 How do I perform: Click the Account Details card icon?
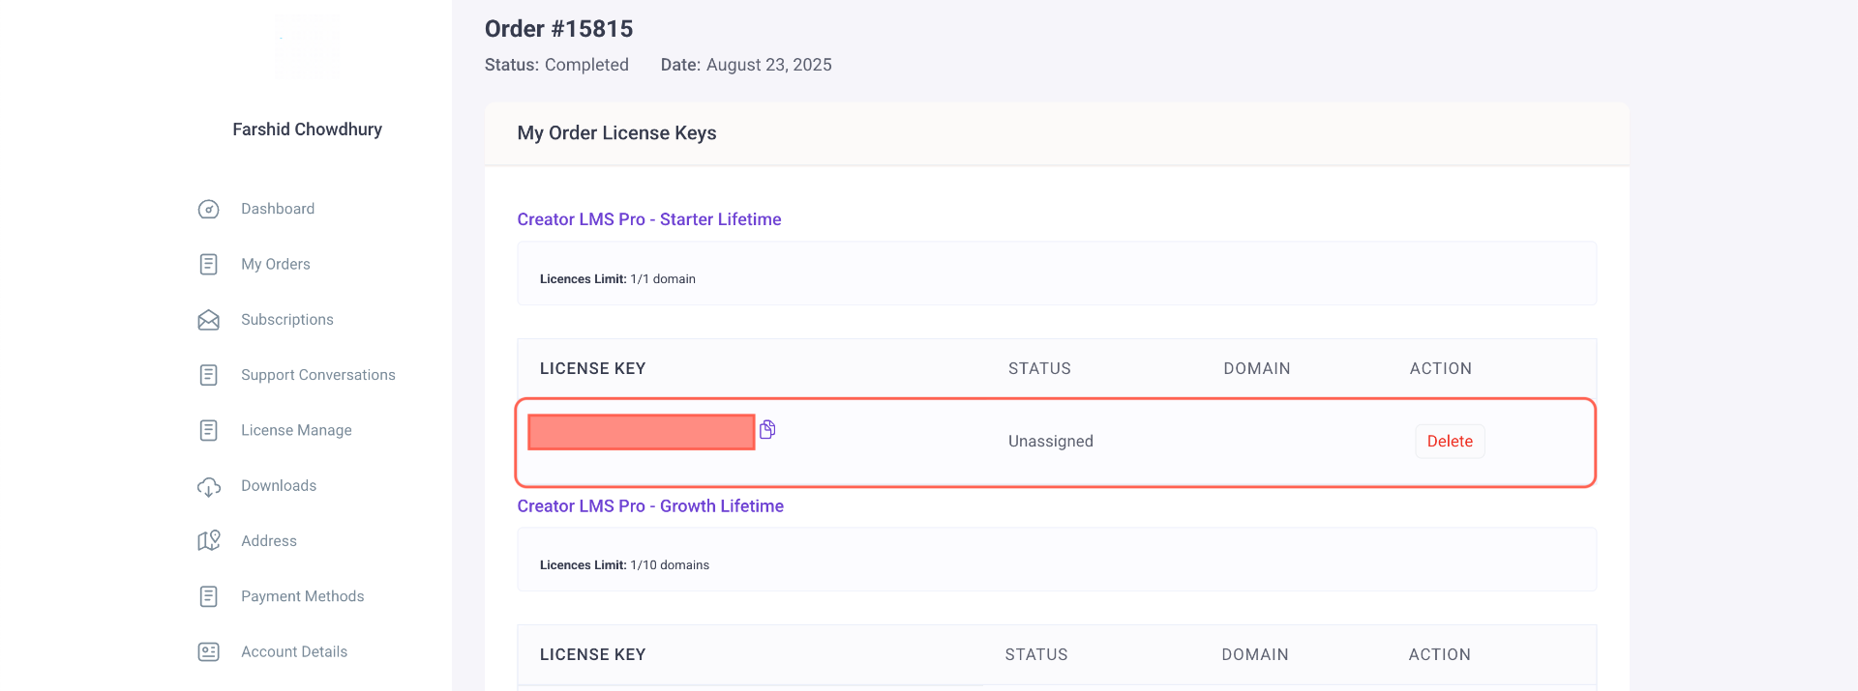click(208, 652)
